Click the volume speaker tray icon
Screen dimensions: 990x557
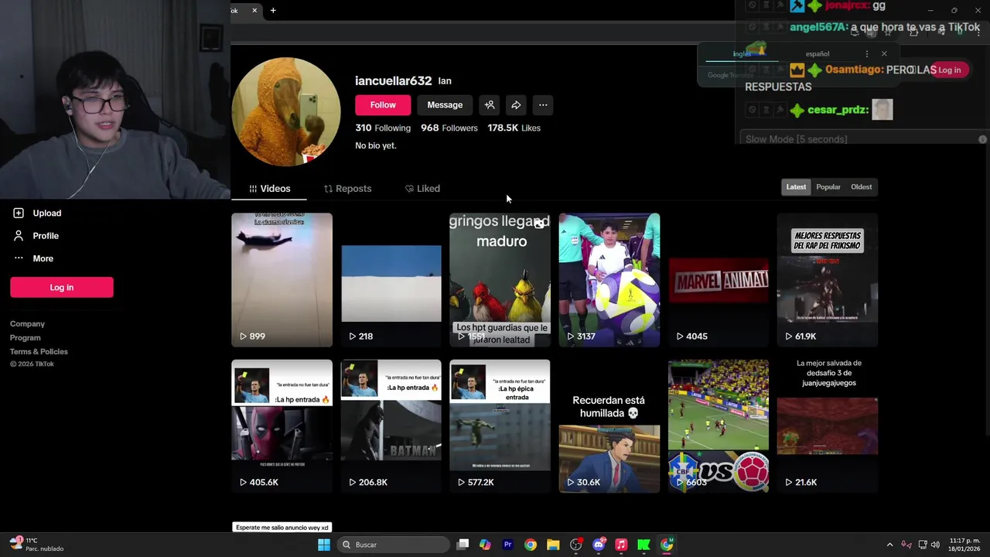pyautogui.click(x=936, y=545)
